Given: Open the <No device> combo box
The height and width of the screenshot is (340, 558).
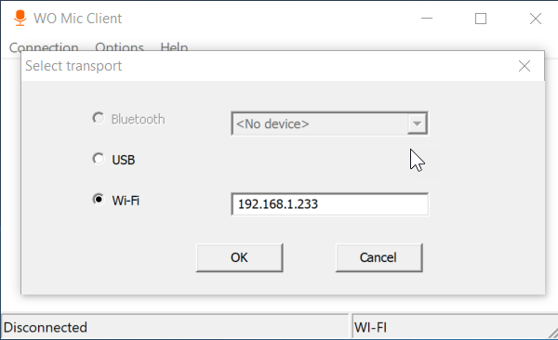Looking at the screenshot, I should pos(329,124).
